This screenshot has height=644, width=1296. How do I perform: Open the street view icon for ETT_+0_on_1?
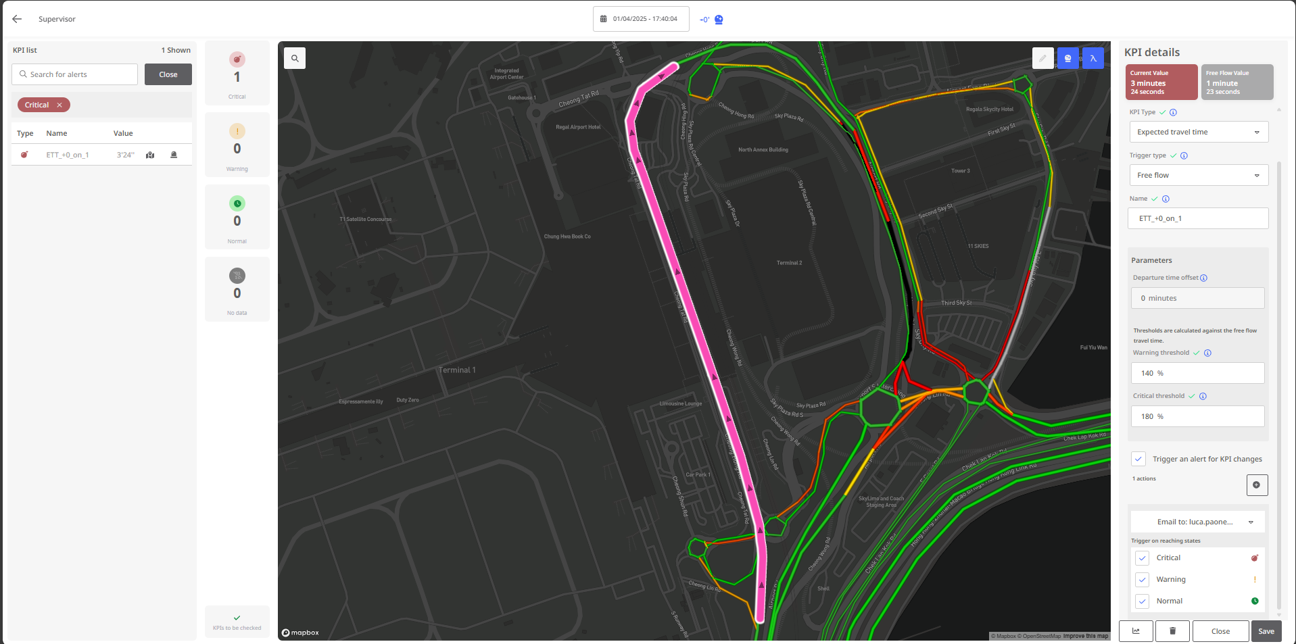click(149, 155)
